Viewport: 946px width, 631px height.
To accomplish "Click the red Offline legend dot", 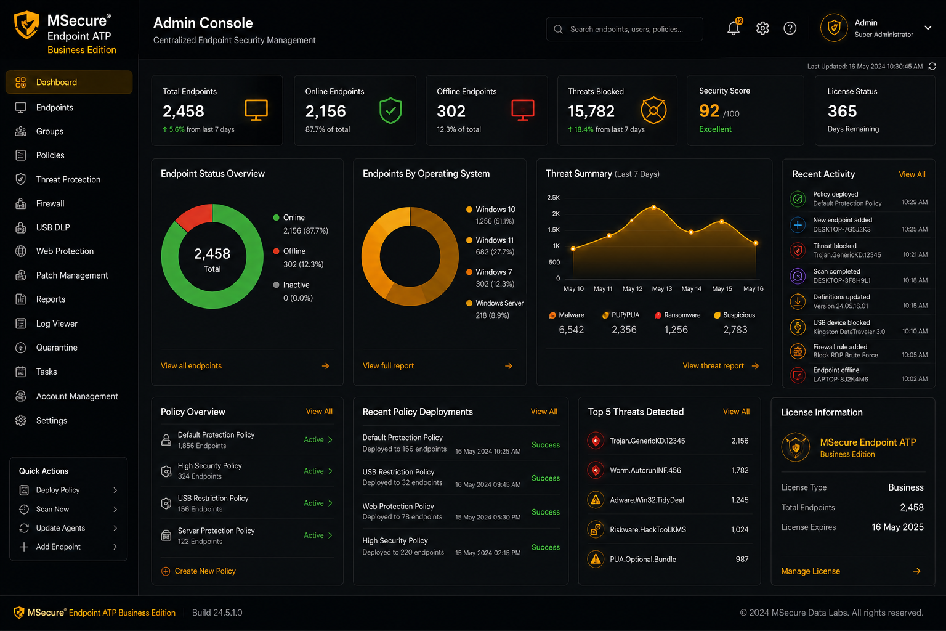I will [277, 251].
